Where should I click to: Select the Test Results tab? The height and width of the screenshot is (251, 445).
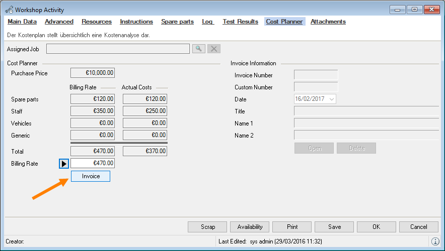tap(240, 22)
